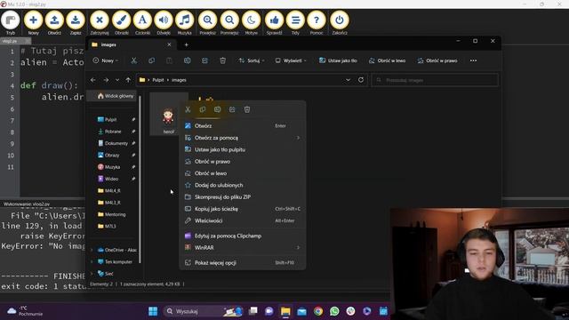
Task: Click Ustaw jako tło in Explorer toolbar
Action: click(x=338, y=60)
